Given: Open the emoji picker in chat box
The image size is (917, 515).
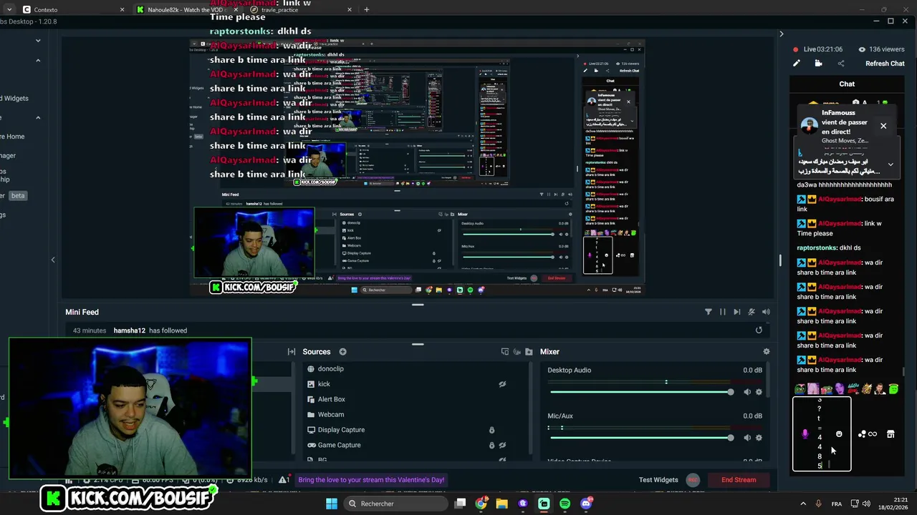Looking at the screenshot, I should coord(839,434).
